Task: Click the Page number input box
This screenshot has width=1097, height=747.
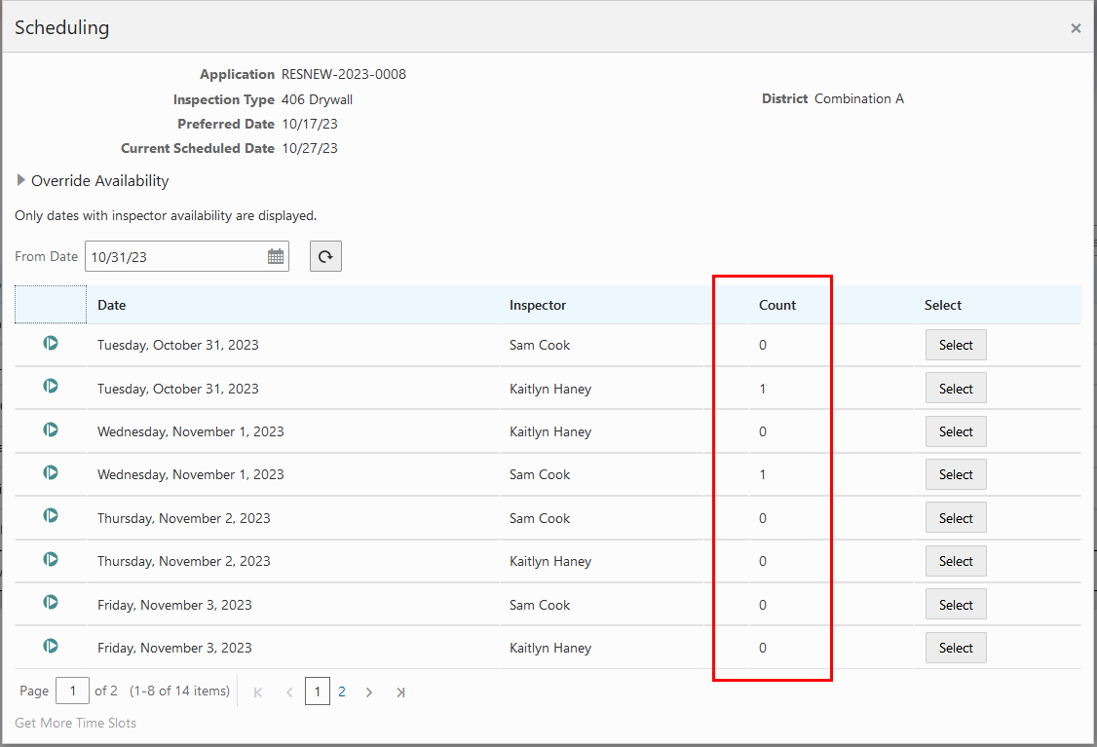Action: (72, 691)
